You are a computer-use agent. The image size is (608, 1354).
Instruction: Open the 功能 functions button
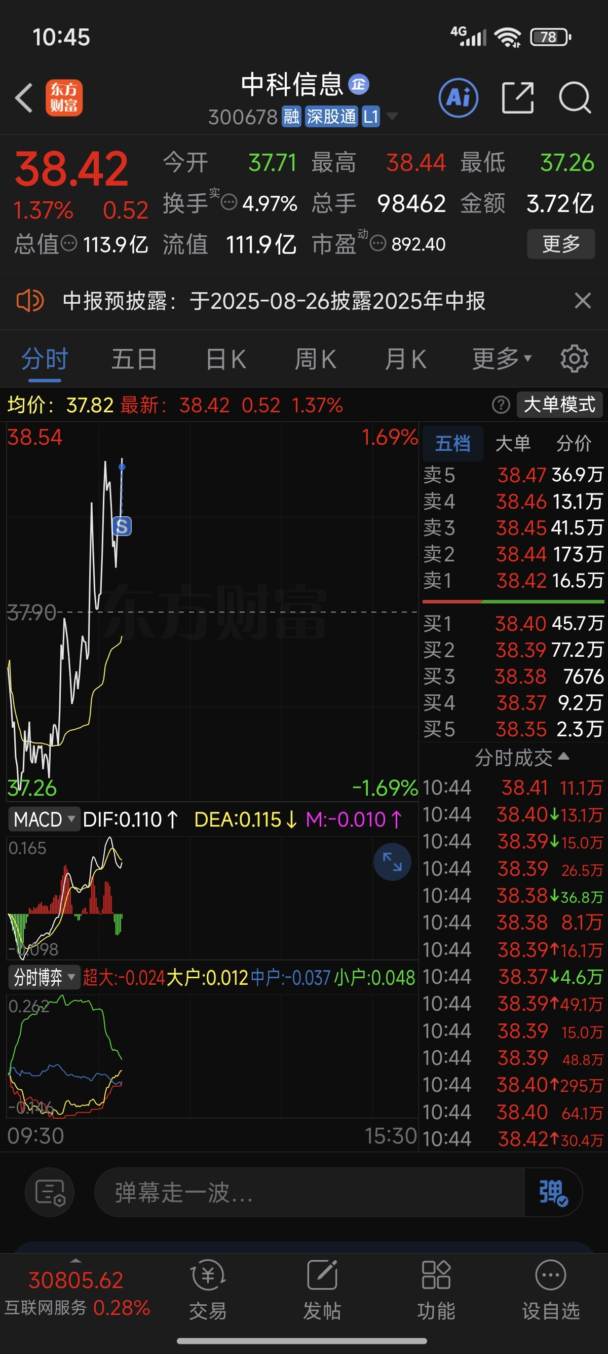tap(436, 1291)
